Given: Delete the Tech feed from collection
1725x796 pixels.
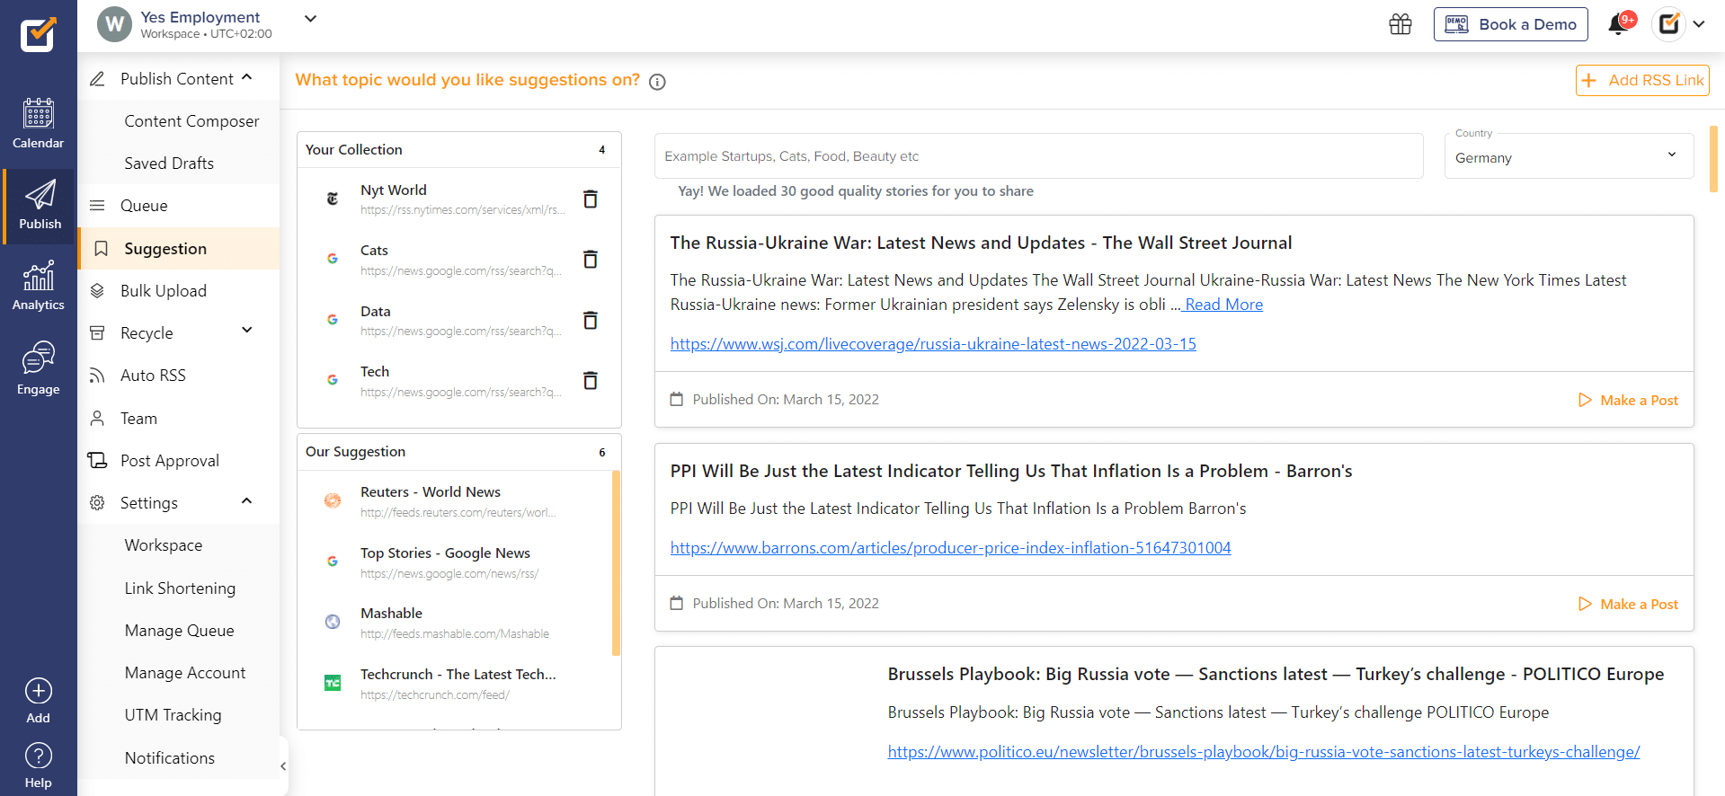Looking at the screenshot, I should point(591,380).
